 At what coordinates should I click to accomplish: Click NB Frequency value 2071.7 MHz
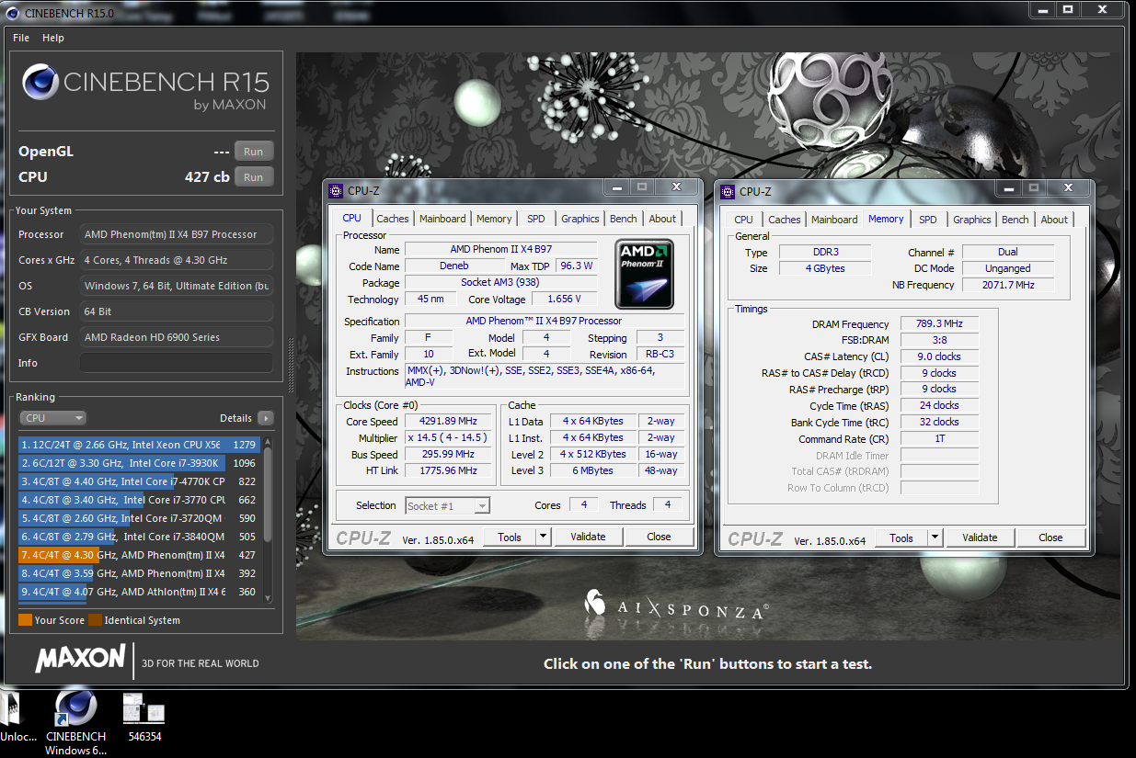(1008, 285)
